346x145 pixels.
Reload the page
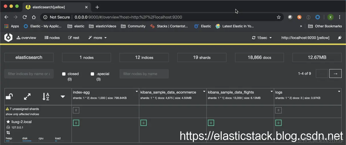click(25, 17)
